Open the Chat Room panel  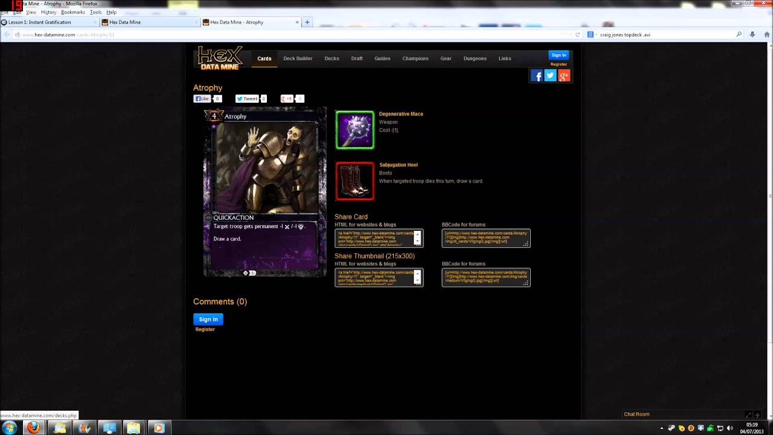pos(637,414)
